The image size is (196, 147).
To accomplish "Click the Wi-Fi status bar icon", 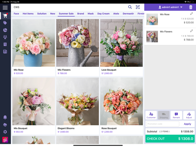I will [185, 2].
